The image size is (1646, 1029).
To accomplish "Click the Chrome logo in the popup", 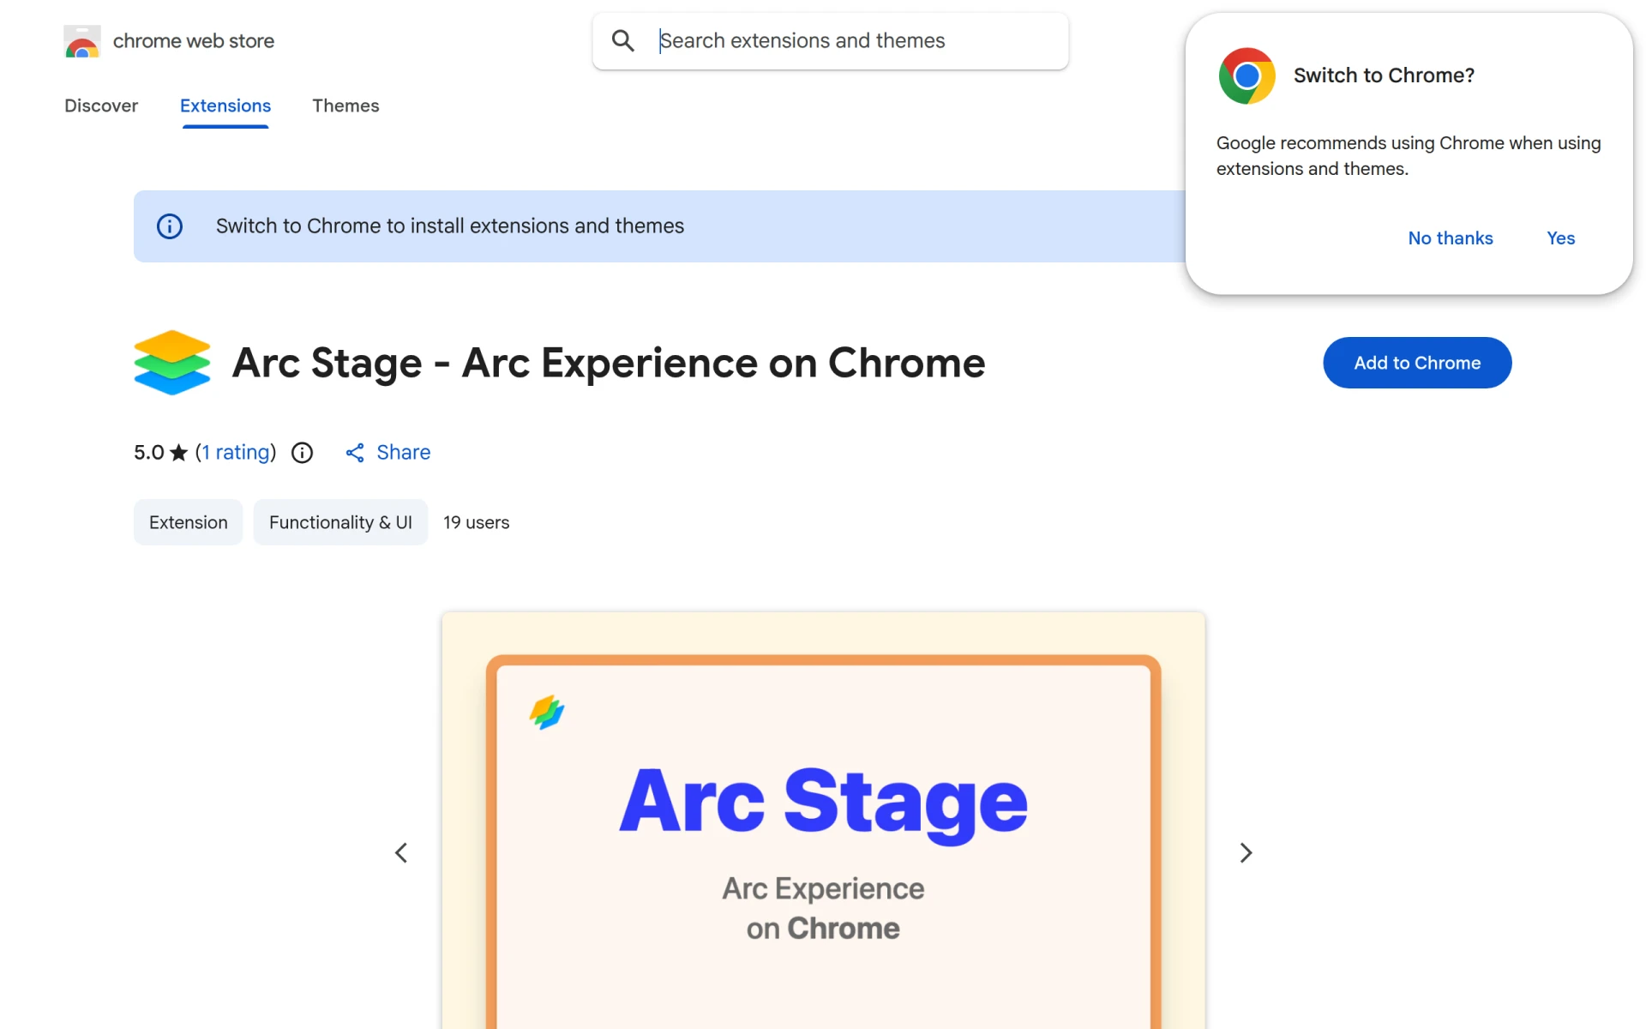I will pyautogui.click(x=1247, y=75).
